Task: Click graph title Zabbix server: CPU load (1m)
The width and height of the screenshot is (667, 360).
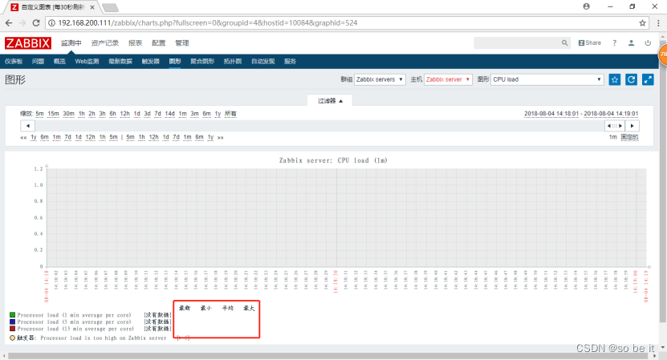Action: pos(333,160)
